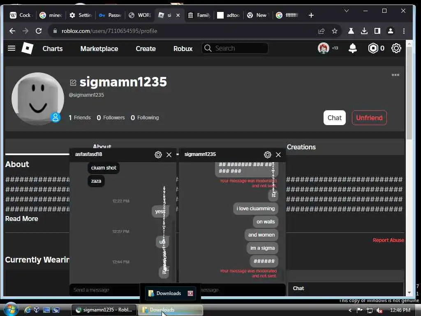Open the notifications bell

click(352, 49)
